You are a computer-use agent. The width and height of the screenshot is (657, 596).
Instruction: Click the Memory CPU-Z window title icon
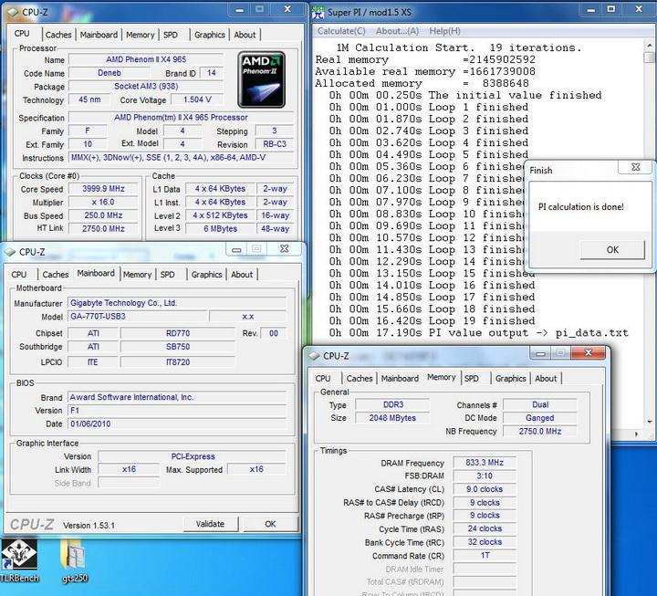tap(314, 356)
